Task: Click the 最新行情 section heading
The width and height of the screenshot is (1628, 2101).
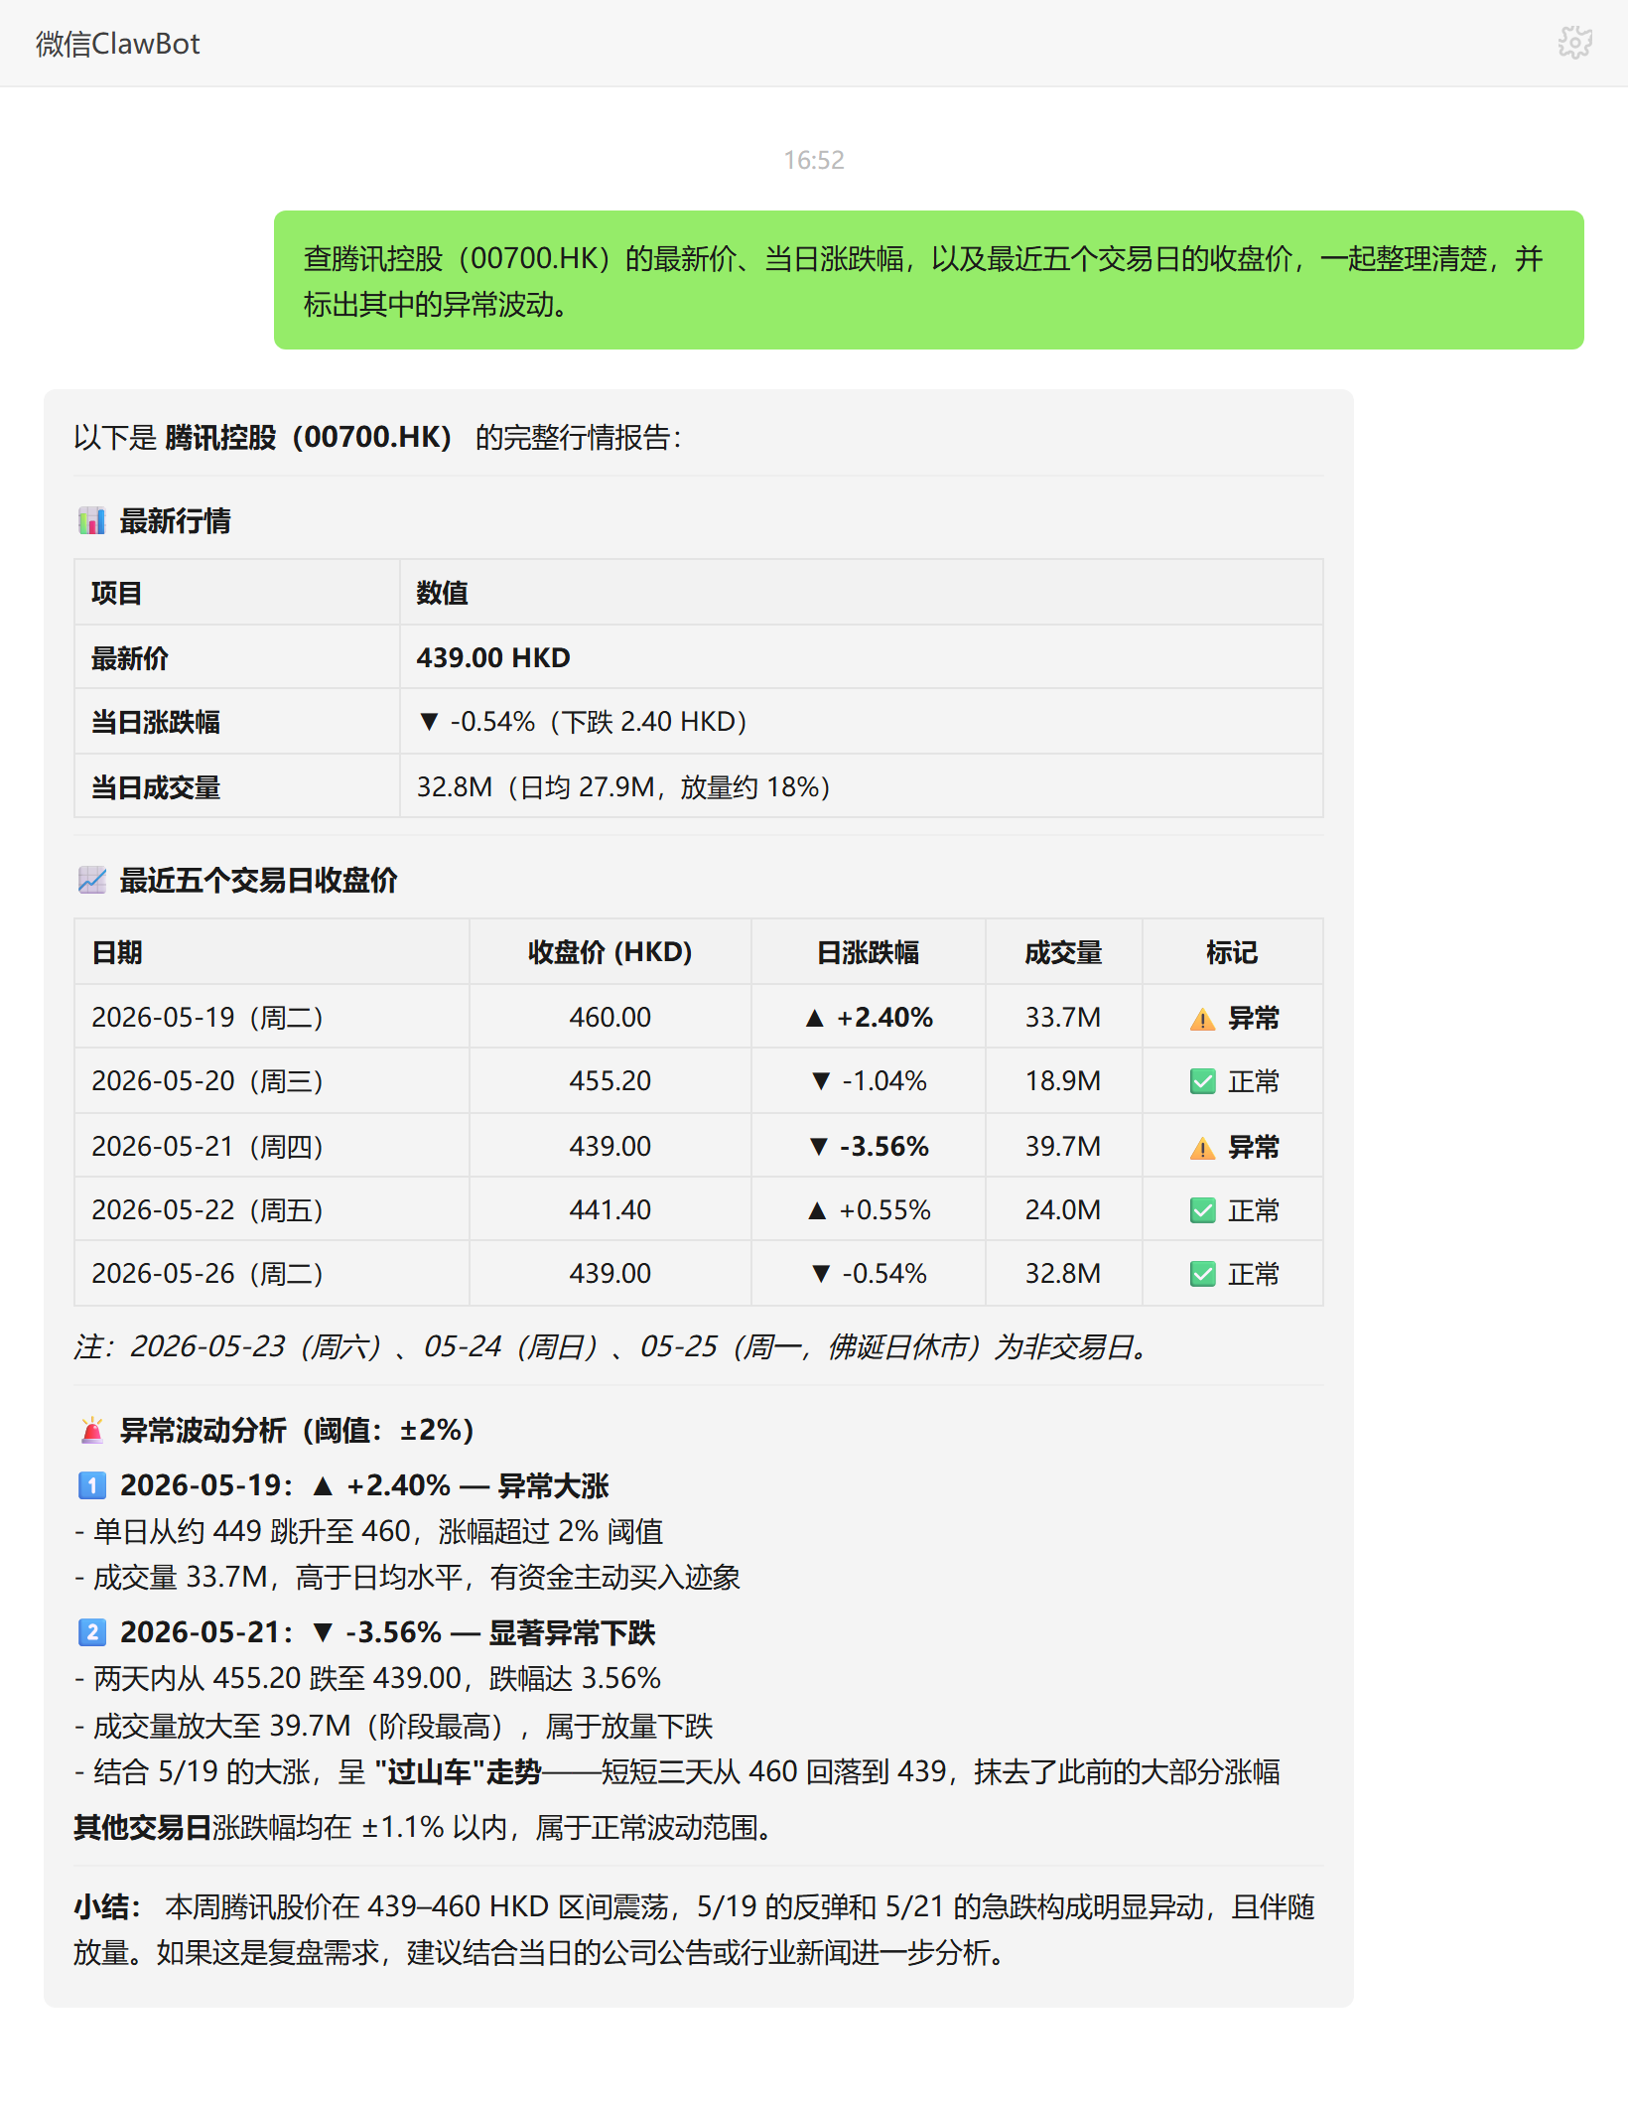Action: click(175, 520)
